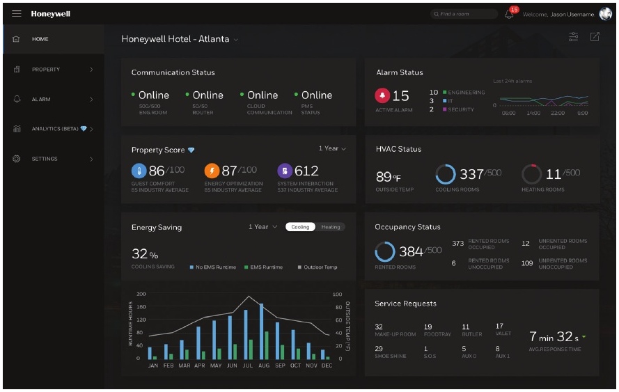Select Settings in sidebar menu
Screen dimensions: 619x392
pyautogui.click(x=54, y=159)
